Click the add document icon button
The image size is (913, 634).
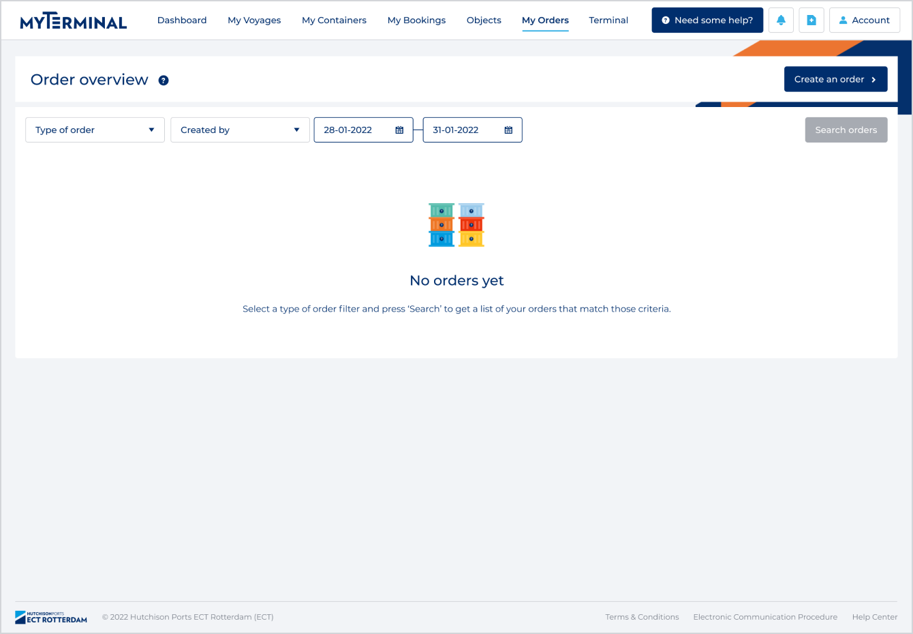click(811, 20)
